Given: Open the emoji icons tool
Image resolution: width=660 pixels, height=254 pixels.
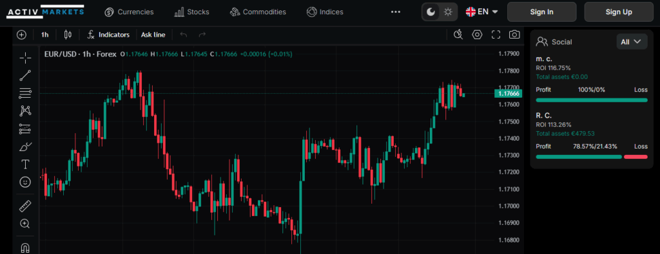Looking at the screenshot, I should 25,182.
